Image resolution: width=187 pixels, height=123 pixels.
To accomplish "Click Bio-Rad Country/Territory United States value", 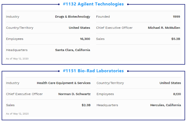I will click(x=170, y=83).
